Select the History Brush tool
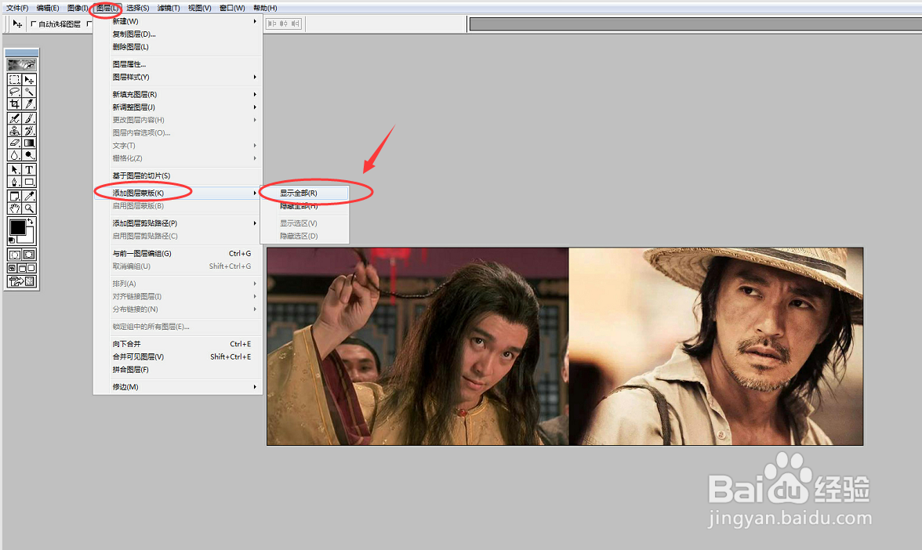The width and height of the screenshot is (922, 550). (x=29, y=130)
